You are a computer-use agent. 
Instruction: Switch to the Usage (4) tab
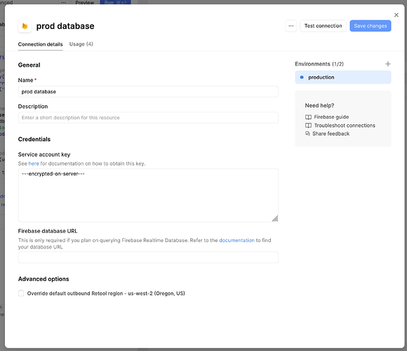[81, 44]
